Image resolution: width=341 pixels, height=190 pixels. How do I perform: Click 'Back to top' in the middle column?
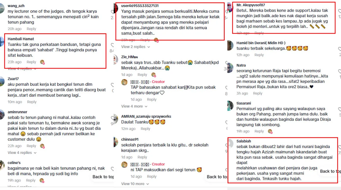(217, 177)
